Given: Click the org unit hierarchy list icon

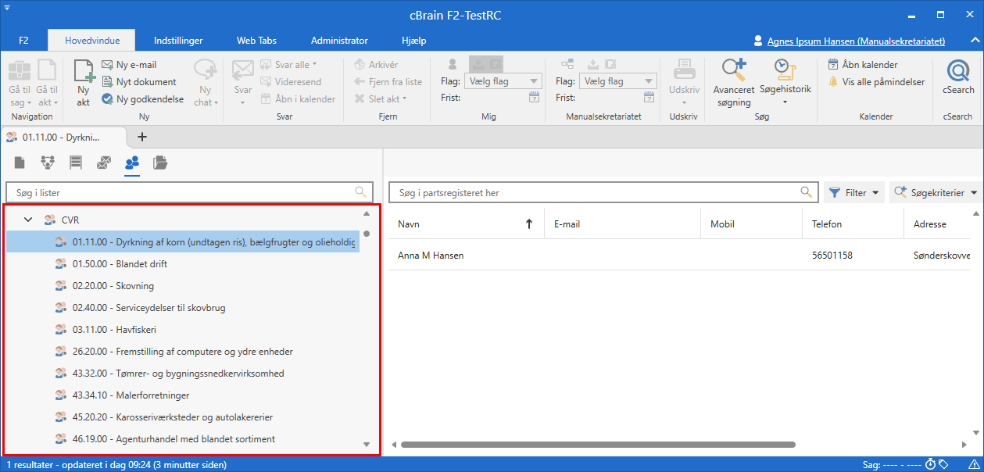Looking at the screenshot, I should coord(48,163).
